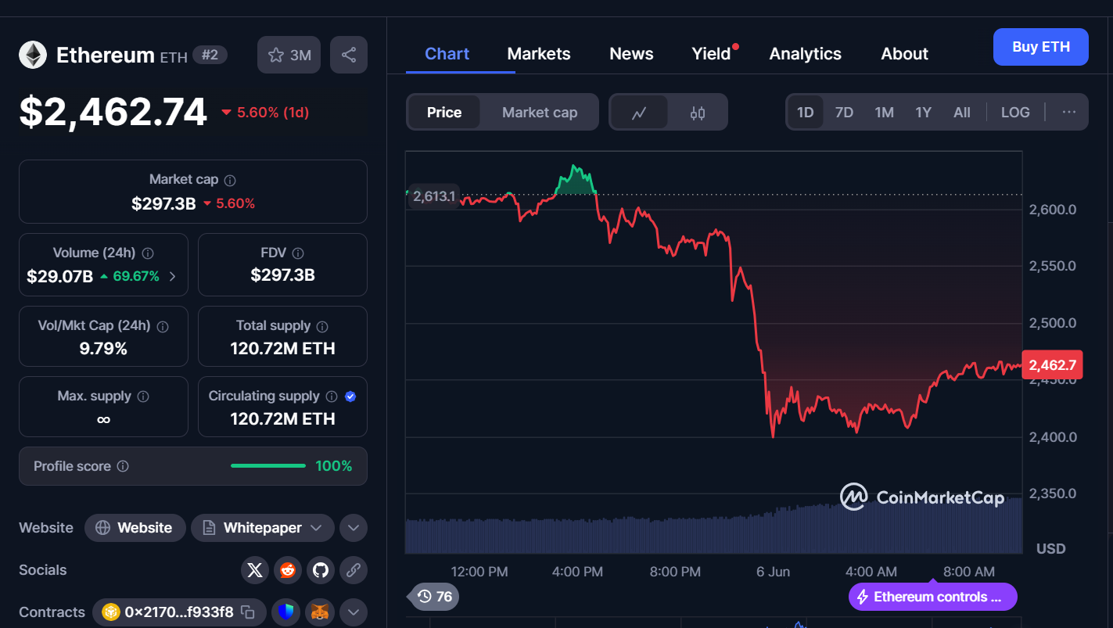Click the 100% profile score text

pos(334,466)
